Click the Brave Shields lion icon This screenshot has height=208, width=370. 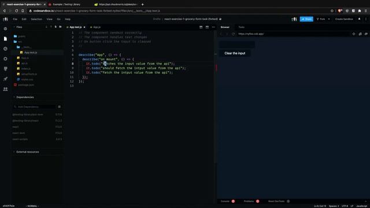[x=340, y=11]
